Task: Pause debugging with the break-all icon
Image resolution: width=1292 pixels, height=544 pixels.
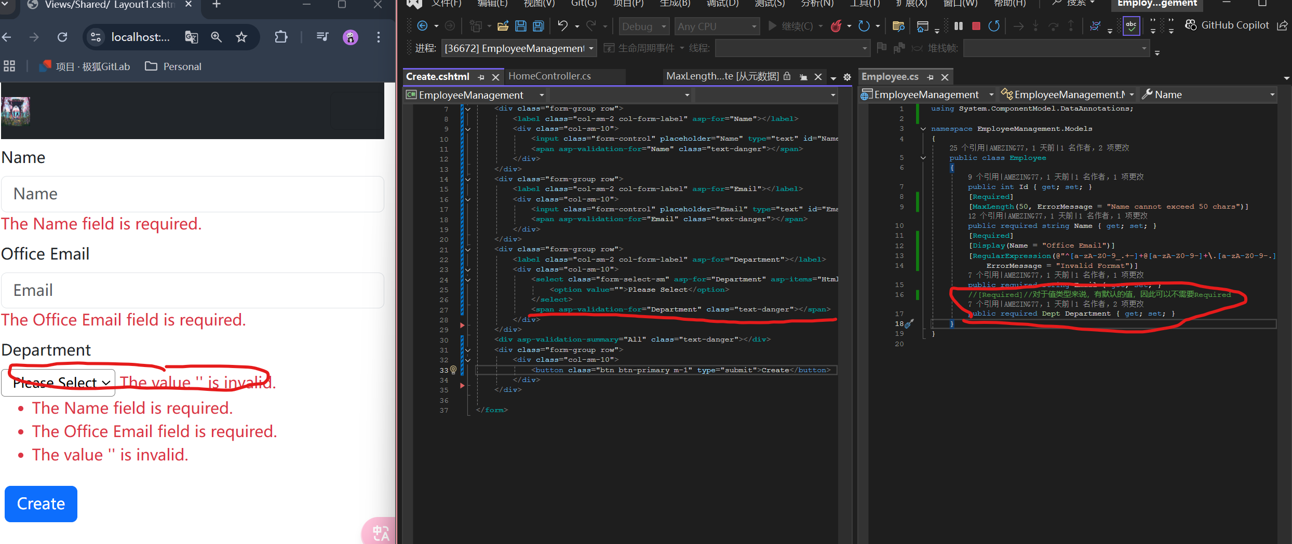Action: (x=959, y=26)
